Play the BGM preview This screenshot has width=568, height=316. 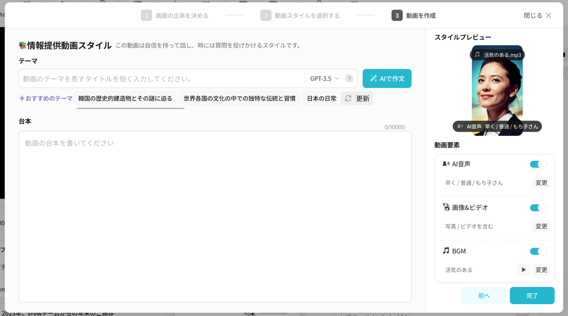(x=523, y=270)
